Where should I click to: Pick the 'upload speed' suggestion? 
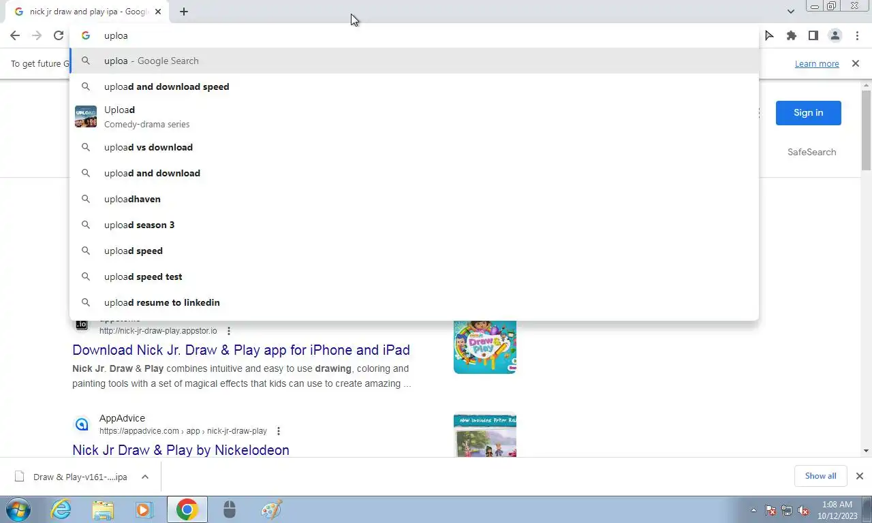click(x=414, y=251)
